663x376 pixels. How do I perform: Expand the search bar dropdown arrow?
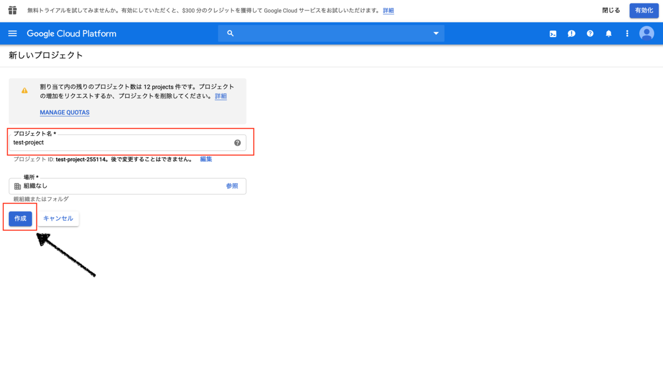point(436,34)
